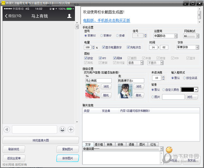Screen dimensions: 204x168
Task: Open the emoji smiley in chat preview
Action: [63, 130]
